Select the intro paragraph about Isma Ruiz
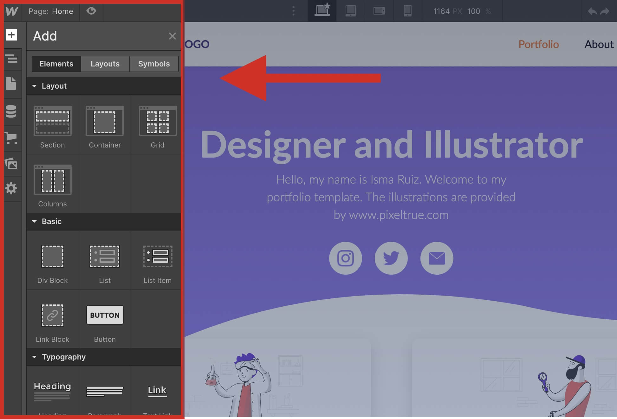617x419 pixels. pos(391,197)
